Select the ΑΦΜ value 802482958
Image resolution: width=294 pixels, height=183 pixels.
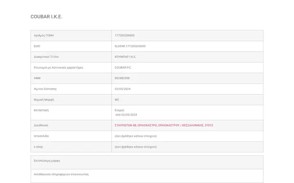[122, 78]
